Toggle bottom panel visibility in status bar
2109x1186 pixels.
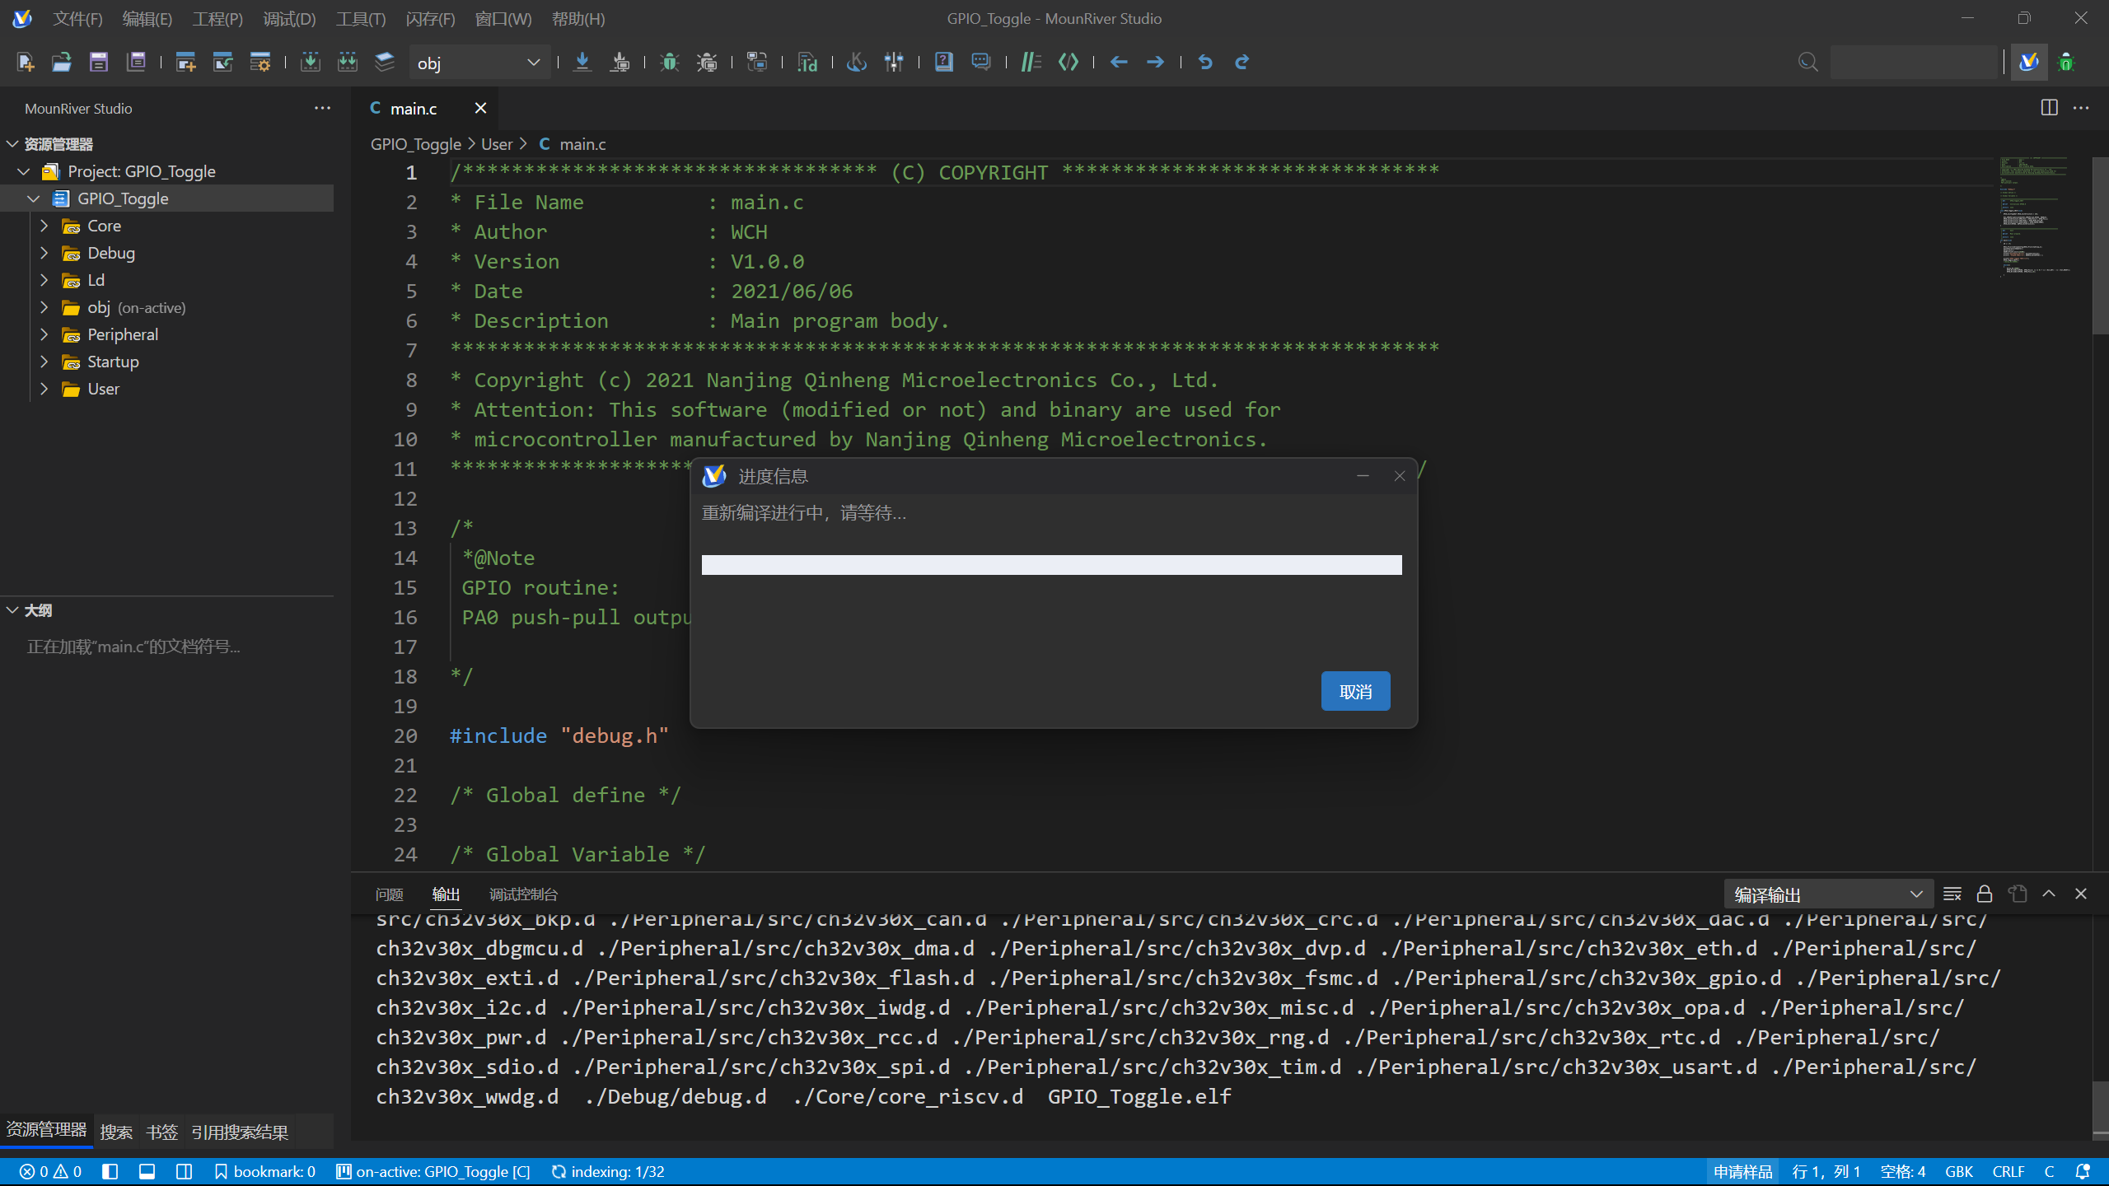147,1171
